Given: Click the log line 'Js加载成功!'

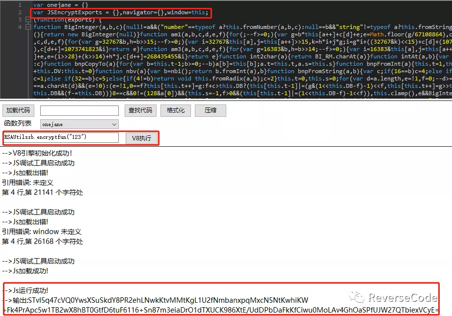Looking at the screenshot, I should [25, 271].
